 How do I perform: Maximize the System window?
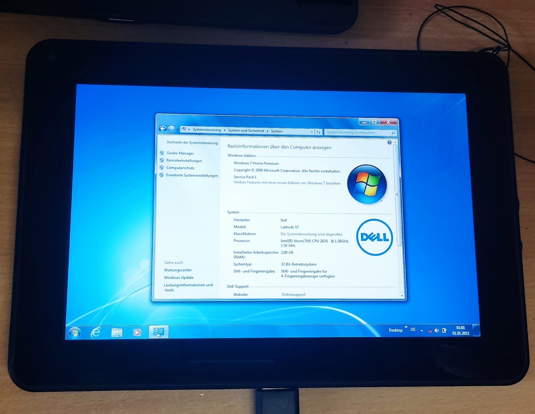(x=374, y=122)
